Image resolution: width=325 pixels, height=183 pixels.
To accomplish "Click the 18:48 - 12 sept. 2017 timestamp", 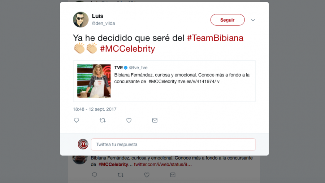I will pyautogui.click(x=95, y=109).
